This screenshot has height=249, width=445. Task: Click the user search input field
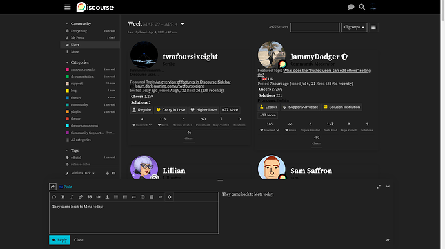[x=315, y=27]
